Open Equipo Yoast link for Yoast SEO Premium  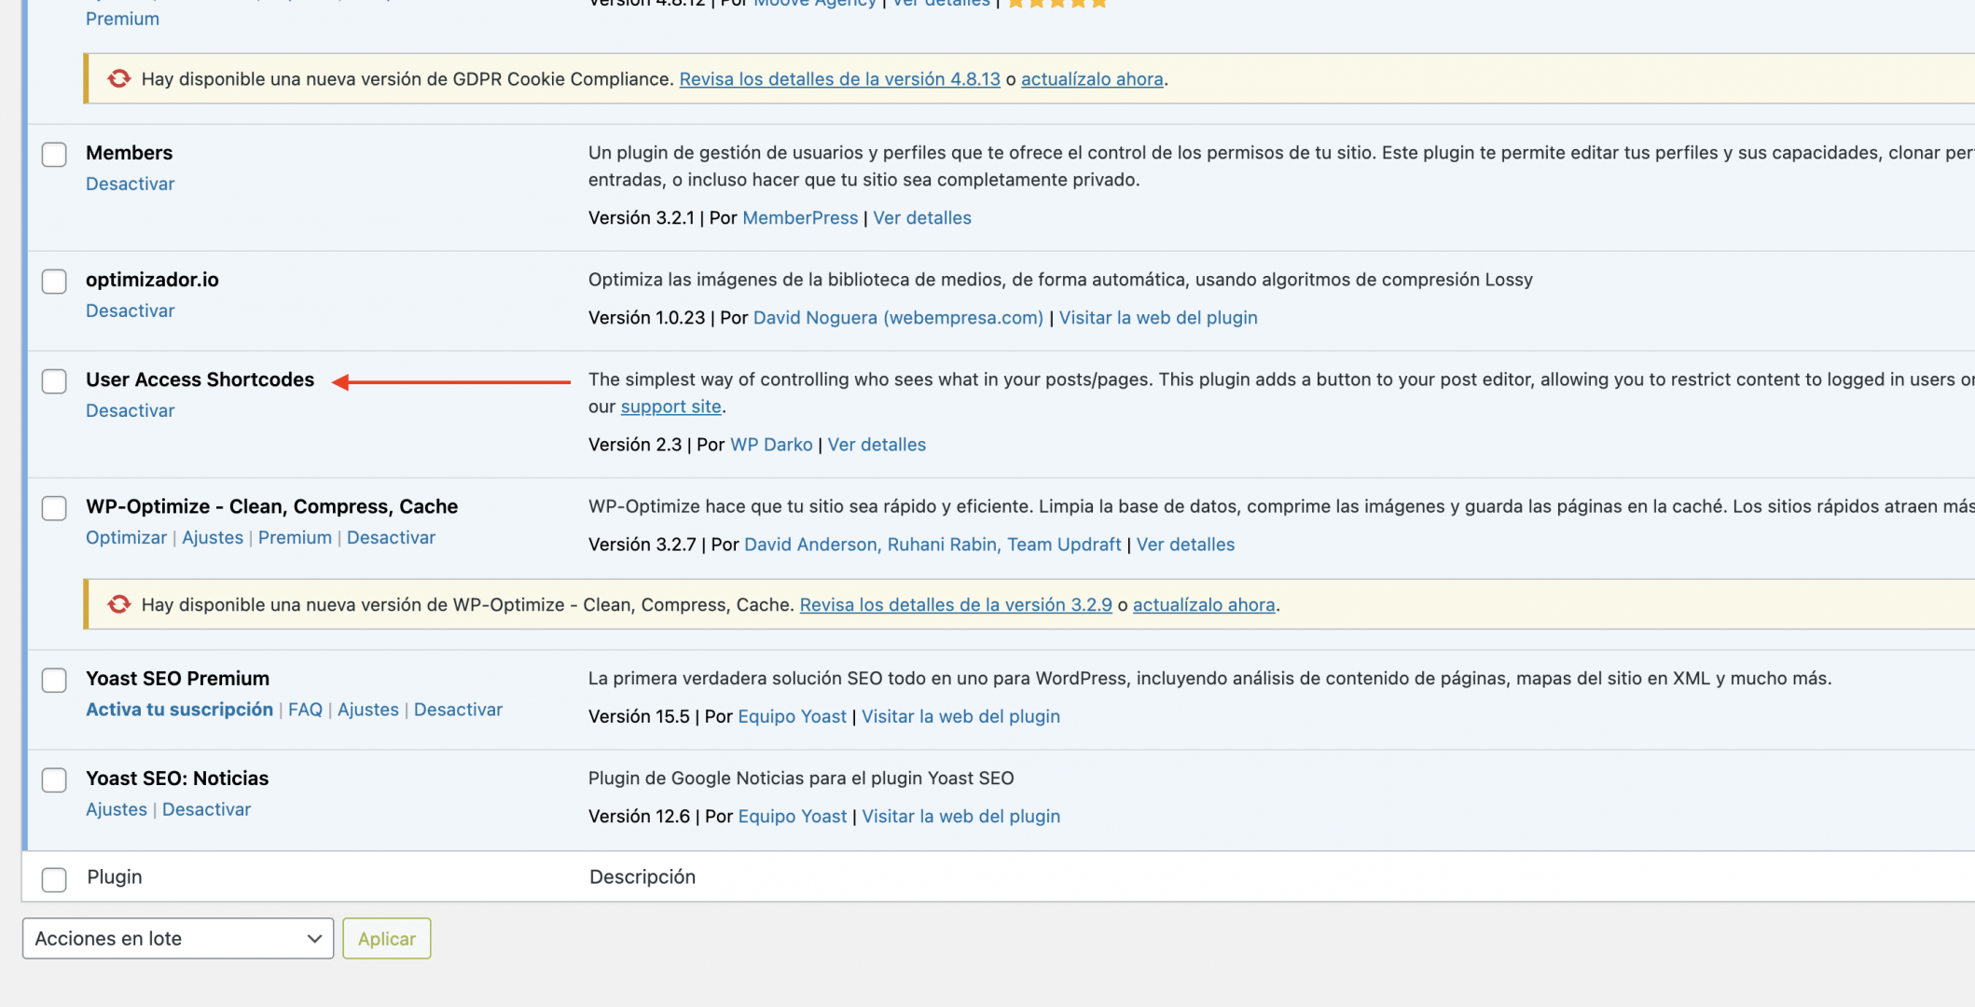pos(792,716)
